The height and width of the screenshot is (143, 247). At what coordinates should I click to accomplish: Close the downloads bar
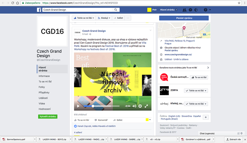245,139
